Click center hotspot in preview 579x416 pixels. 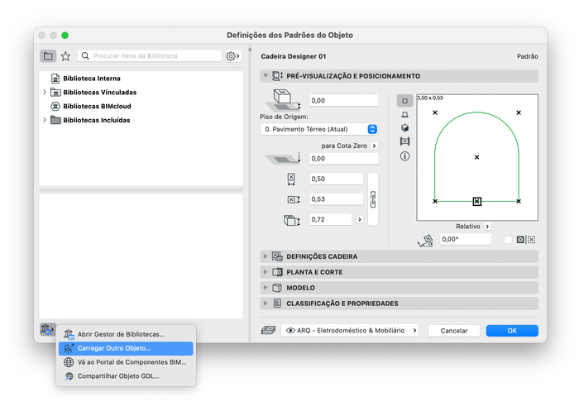pyautogui.click(x=476, y=157)
